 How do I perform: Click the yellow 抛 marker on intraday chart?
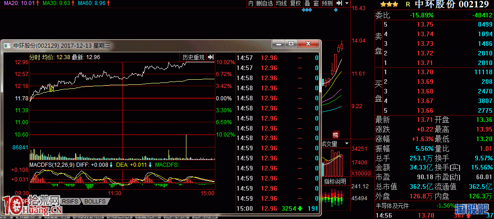(x=52, y=89)
